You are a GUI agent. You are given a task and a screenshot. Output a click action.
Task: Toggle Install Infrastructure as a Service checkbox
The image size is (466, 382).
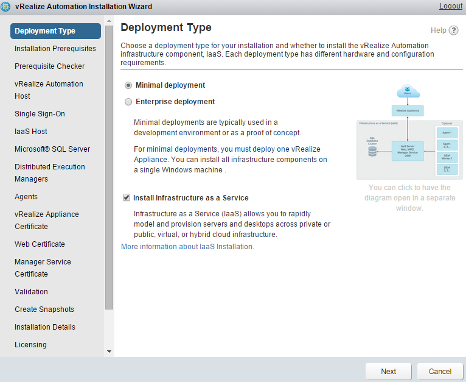point(127,198)
